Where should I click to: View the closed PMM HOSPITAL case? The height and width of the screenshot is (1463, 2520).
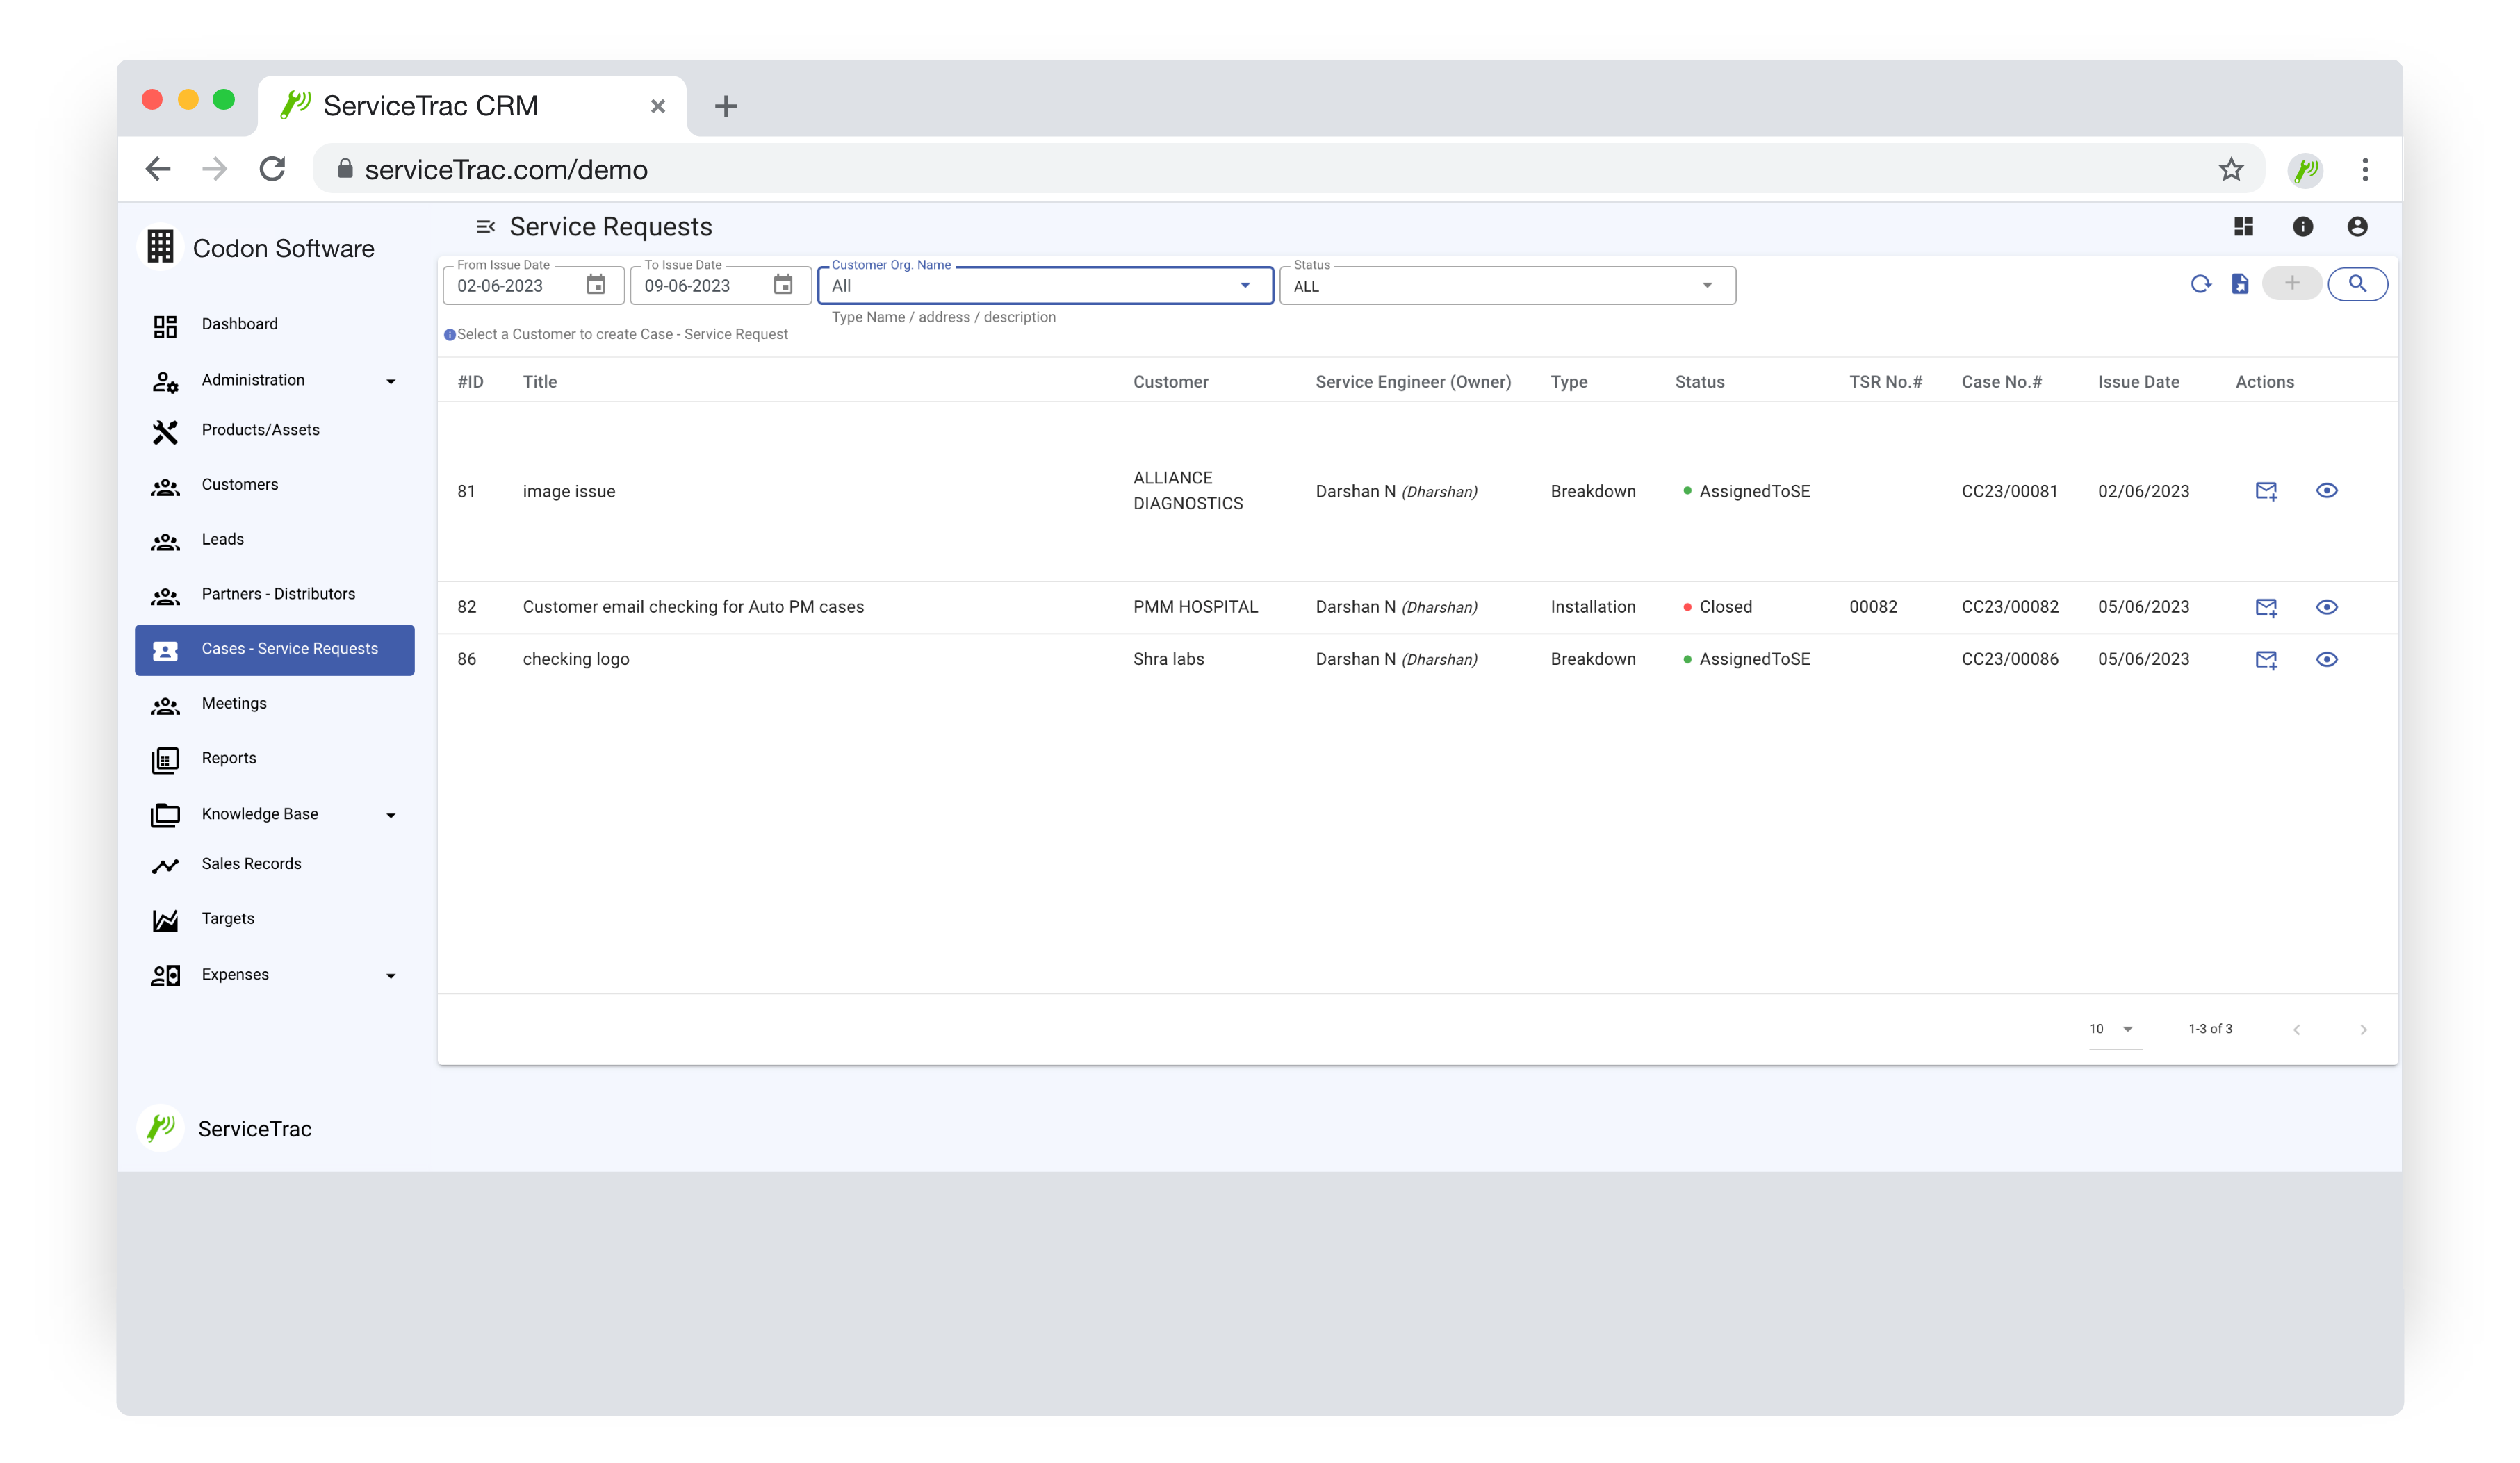pos(2327,606)
